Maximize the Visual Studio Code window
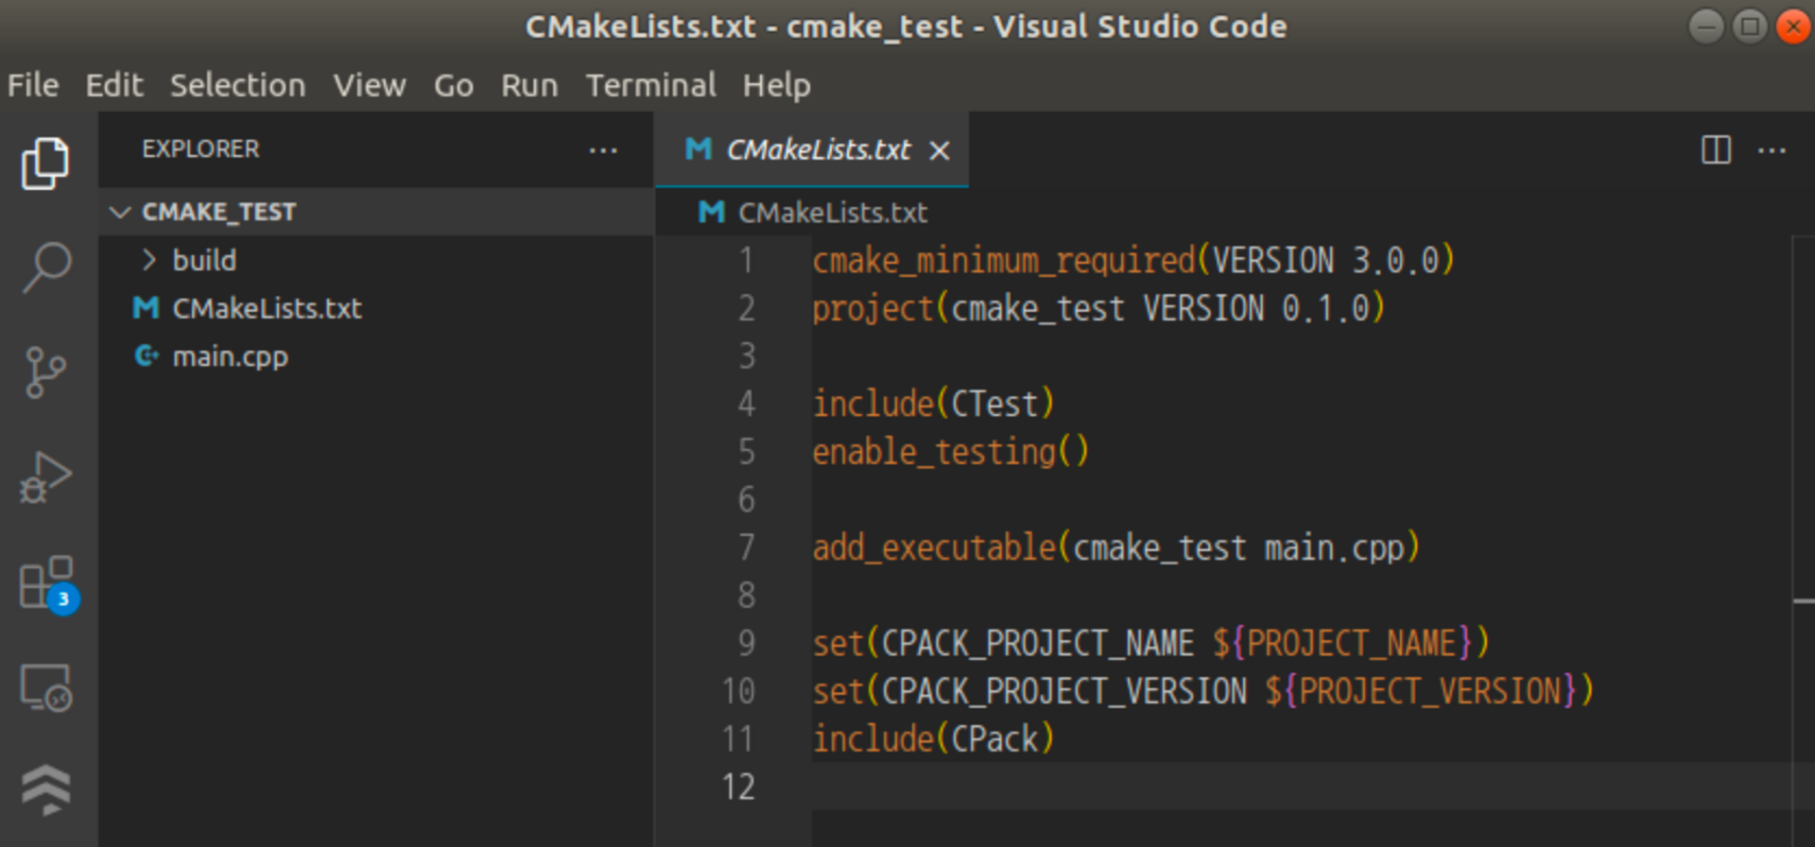This screenshot has width=1815, height=847. [x=1750, y=26]
